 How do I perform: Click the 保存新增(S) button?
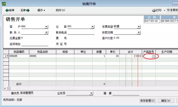[x=148, y=101]
